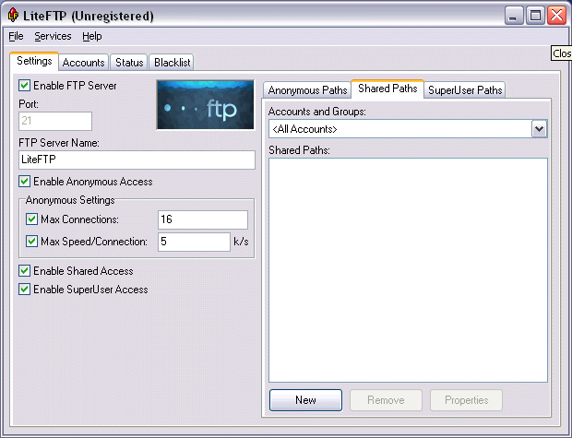Close the LiteFTP window
Viewport: 572px width, 438px height.
click(555, 16)
